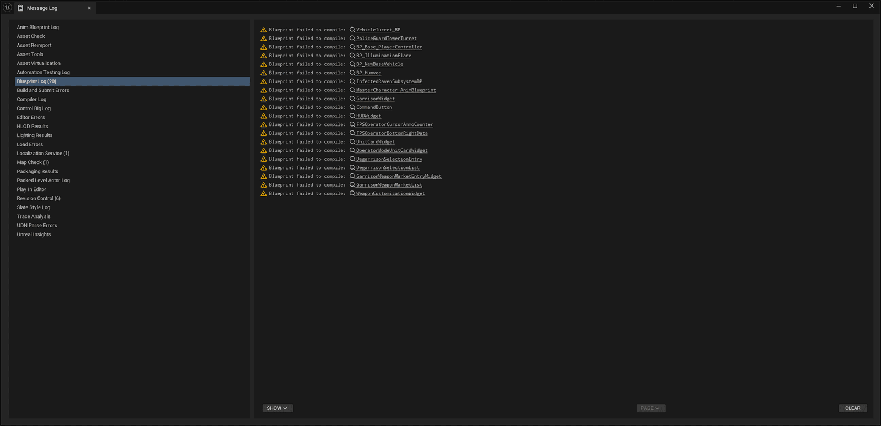Screen dimensions: 881x426
Task: Click search icon beside InfectedRavenSubsystemBP
Action: coord(352,81)
